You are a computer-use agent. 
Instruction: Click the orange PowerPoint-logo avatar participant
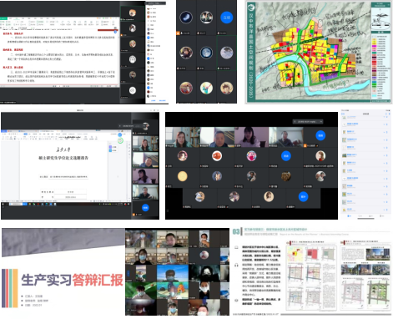point(217,156)
